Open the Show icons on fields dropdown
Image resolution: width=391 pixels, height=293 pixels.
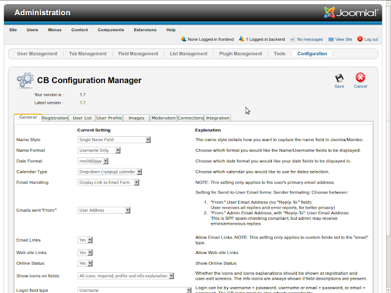coord(126,276)
